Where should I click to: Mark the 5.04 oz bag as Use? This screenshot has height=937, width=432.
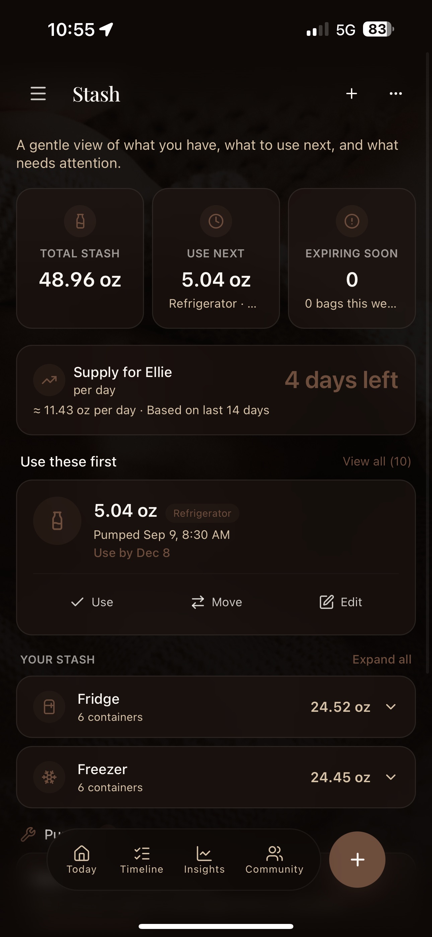92,602
